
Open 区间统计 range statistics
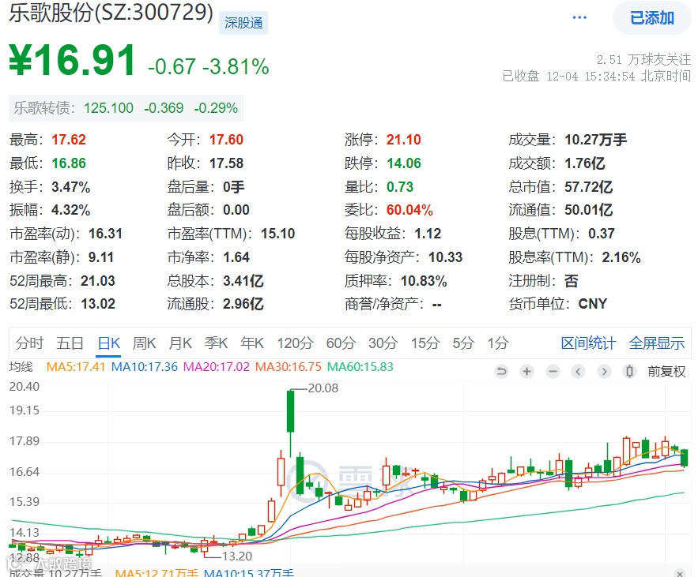tap(588, 343)
